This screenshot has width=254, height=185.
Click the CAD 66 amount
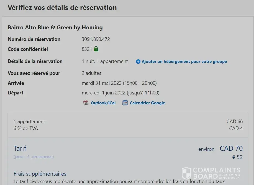[235, 121]
